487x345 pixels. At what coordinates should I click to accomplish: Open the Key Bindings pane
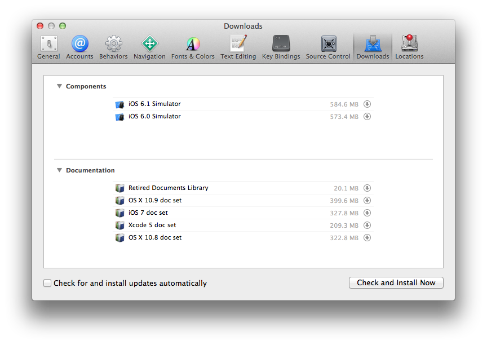(281, 47)
